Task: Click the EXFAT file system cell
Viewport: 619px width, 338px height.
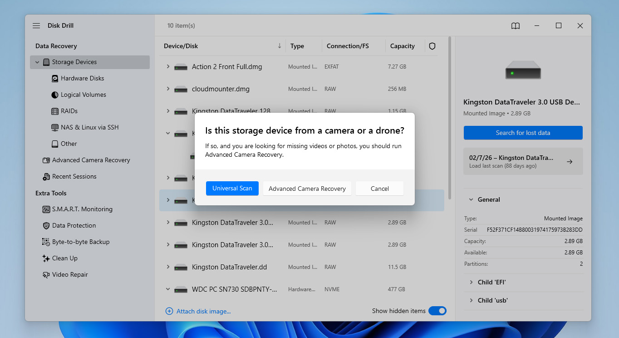Action: (332, 67)
